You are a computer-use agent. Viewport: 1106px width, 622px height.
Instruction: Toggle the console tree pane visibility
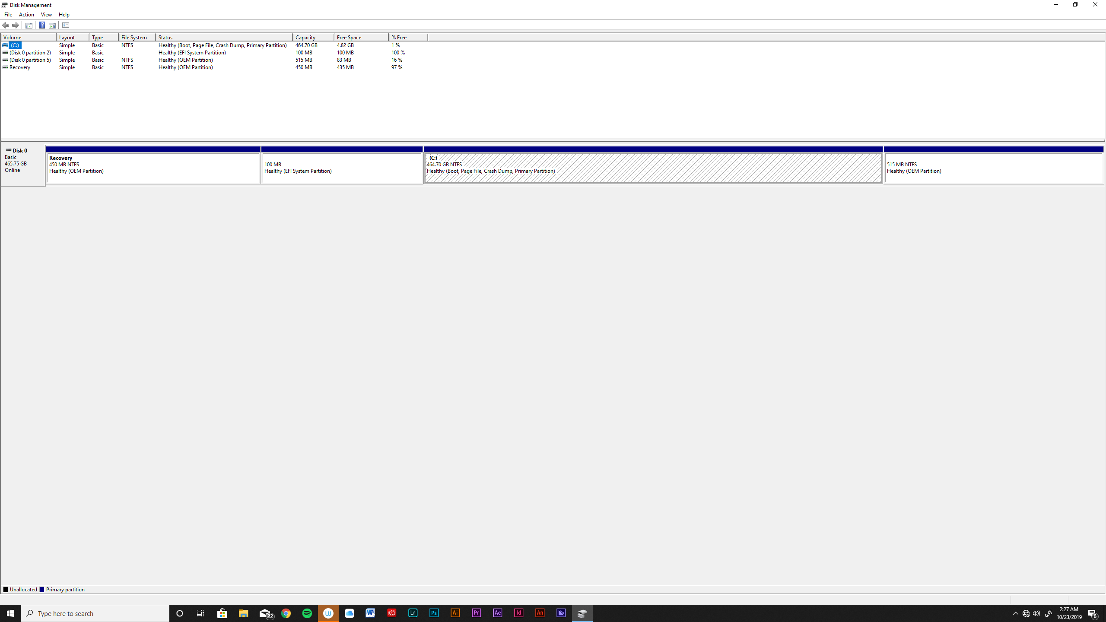tap(28, 25)
